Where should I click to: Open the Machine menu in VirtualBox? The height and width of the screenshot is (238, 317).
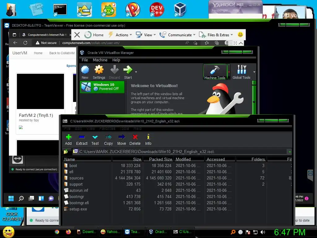(x=100, y=60)
